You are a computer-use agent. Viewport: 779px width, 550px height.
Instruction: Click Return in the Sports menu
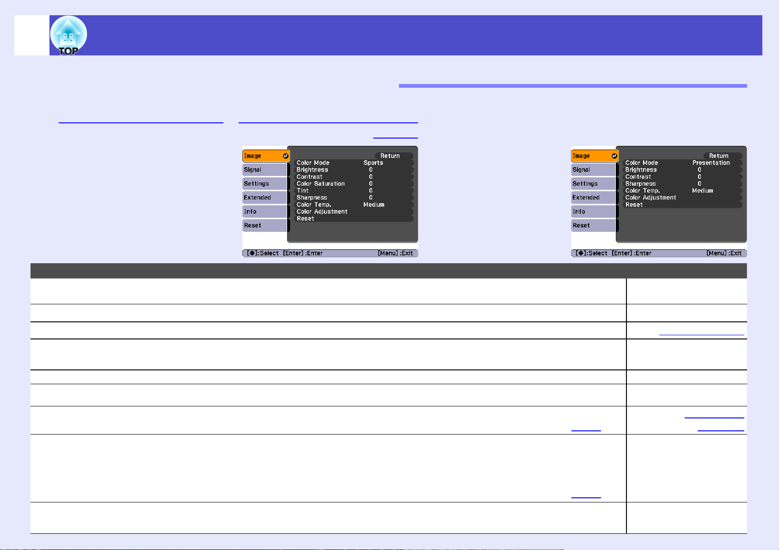pyautogui.click(x=394, y=156)
